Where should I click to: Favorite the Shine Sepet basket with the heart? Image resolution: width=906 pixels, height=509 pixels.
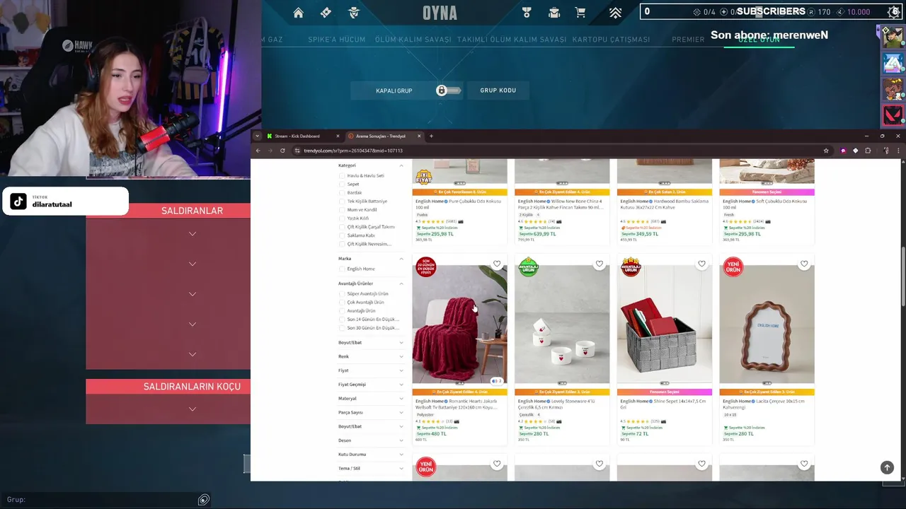coord(701,264)
